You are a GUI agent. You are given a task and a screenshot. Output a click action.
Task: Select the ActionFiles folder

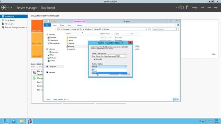[x=73, y=38]
